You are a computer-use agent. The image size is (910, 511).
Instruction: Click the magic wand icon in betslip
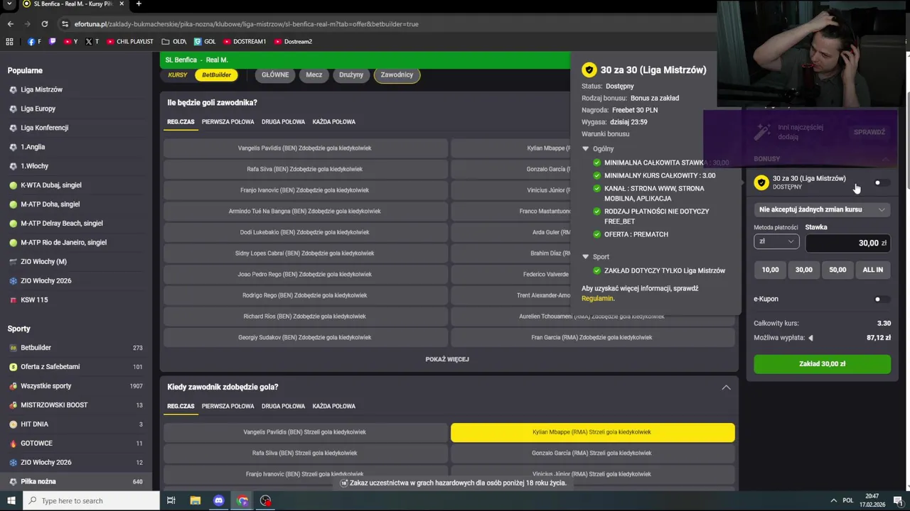[x=763, y=132]
